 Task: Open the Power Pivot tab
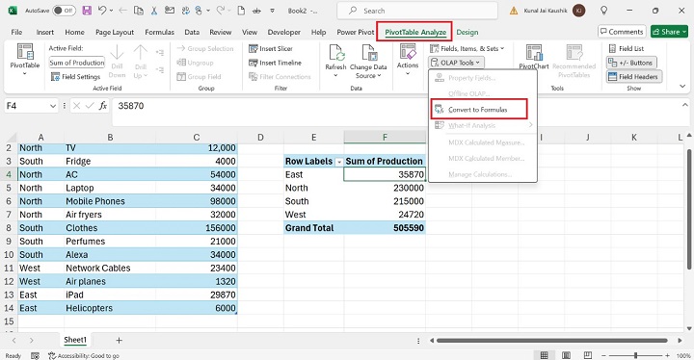click(x=356, y=32)
